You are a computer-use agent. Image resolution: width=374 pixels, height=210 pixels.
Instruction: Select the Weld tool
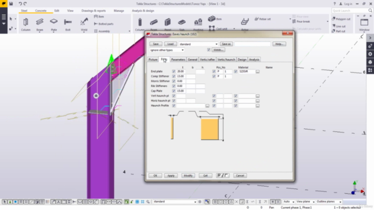click(84, 24)
